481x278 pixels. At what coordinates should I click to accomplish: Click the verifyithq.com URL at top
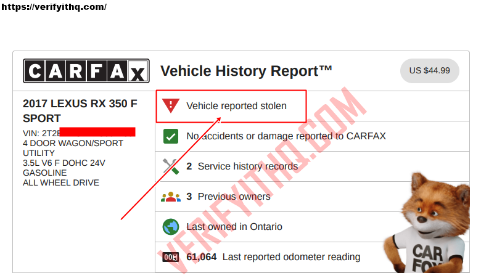click(54, 7)
